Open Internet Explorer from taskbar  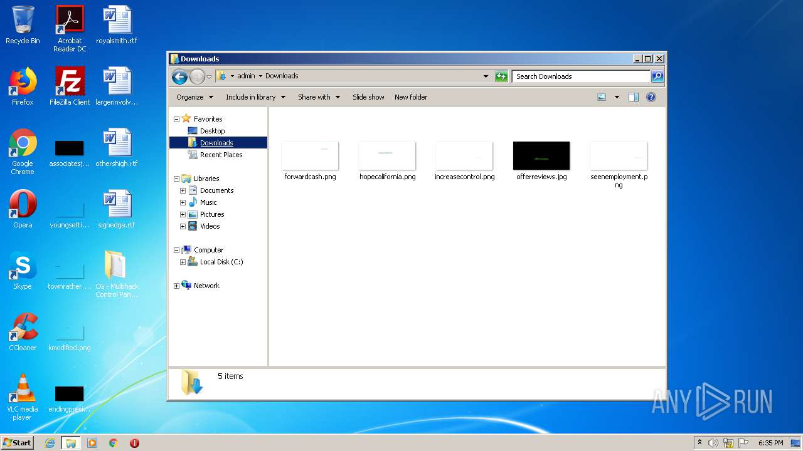point(50,443)
